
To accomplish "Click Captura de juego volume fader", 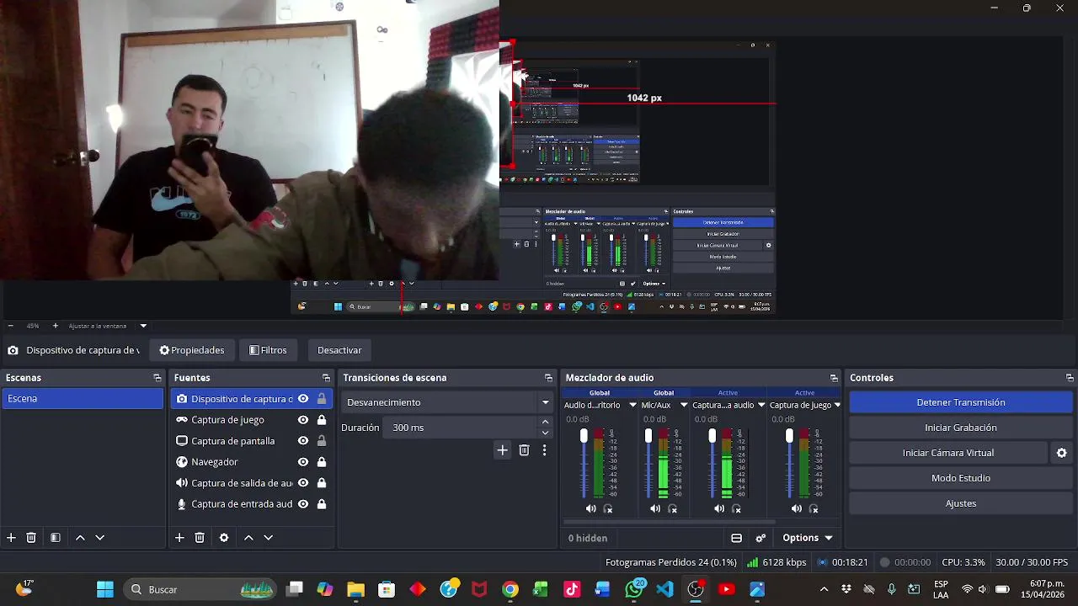I will point(789,436).
